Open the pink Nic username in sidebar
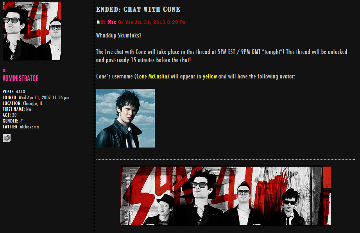The image size is (360, 233). (5, 71)
